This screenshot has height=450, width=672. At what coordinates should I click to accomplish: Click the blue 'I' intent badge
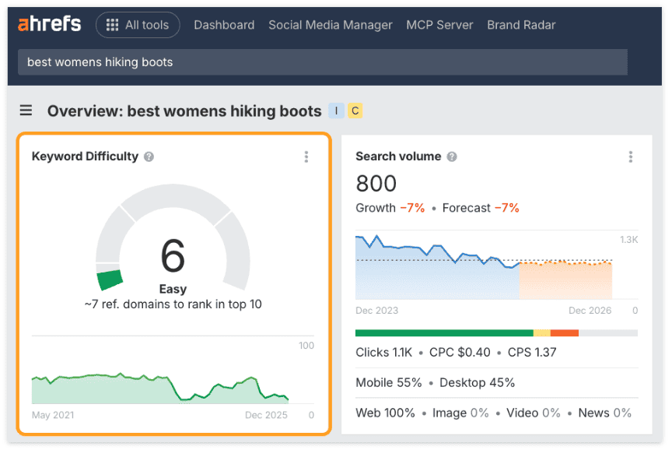pyautogui.click(x=337, y=111)
